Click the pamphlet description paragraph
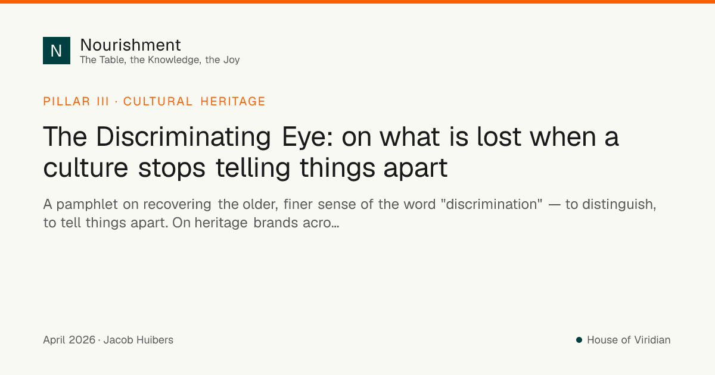This screenshot has width=715, height=375. click(350, 214)
